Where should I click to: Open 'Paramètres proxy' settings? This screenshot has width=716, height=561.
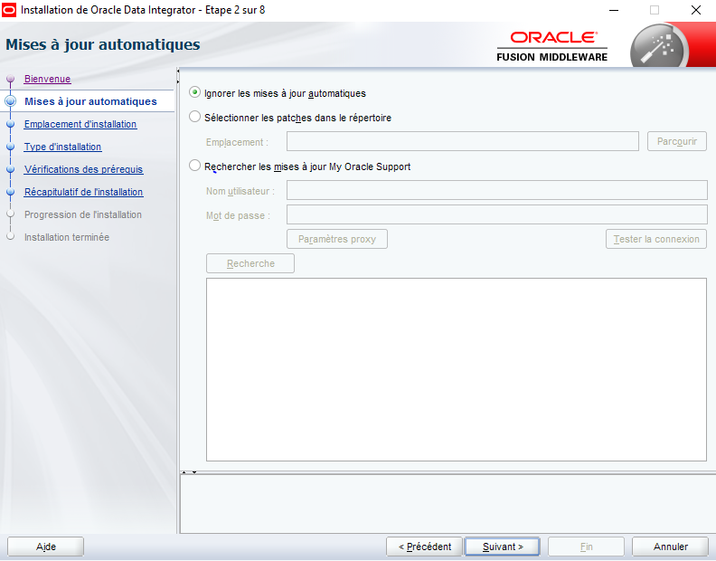point(337,239)
